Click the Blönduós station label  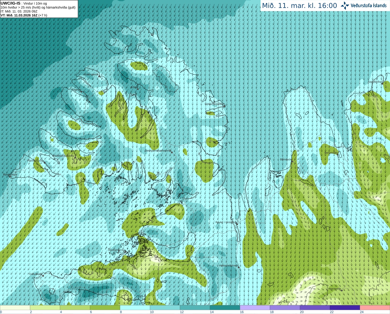pos(286,159)
